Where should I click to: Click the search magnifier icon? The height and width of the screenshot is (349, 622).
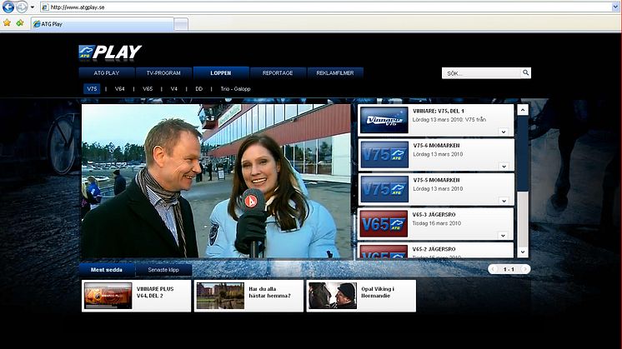[525, 73]
